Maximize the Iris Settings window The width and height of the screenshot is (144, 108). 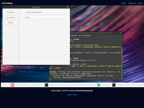(64, 7)
